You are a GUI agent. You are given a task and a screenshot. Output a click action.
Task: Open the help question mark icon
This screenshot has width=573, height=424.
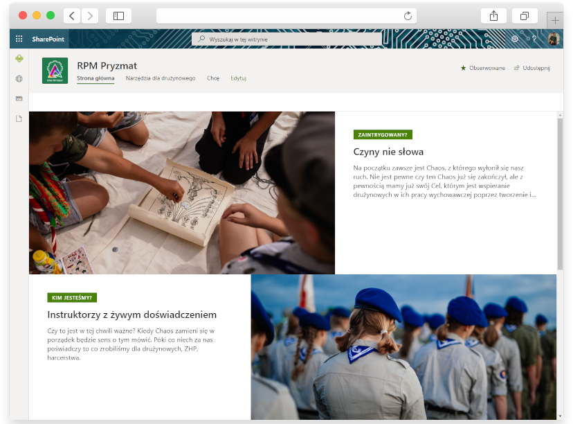534,39
